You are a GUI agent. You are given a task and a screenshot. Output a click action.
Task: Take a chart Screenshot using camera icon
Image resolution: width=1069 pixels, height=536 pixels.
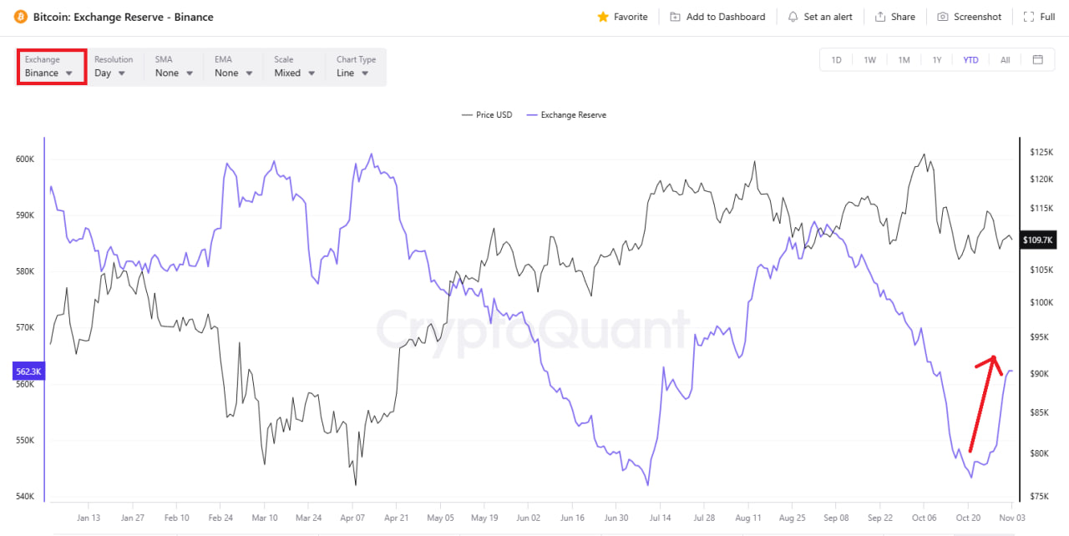pos(943,16)
